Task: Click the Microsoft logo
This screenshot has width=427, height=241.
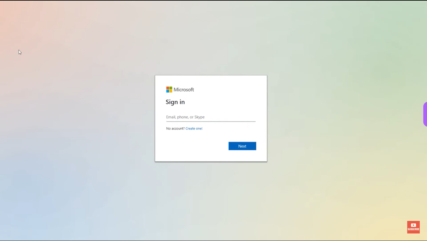Action: pos(180,90)
